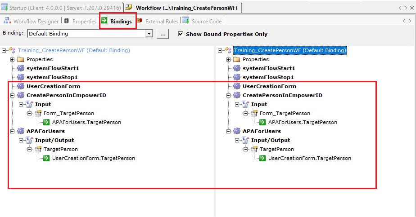Click right pane APAForUsers gear icon
416x217 pixels.
pos(237,131)
